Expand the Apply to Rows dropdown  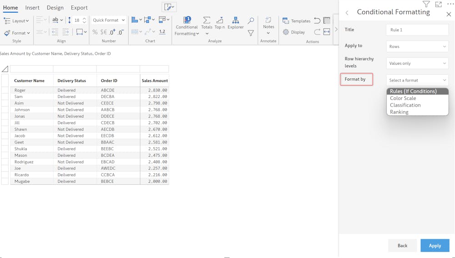[417, 46]
